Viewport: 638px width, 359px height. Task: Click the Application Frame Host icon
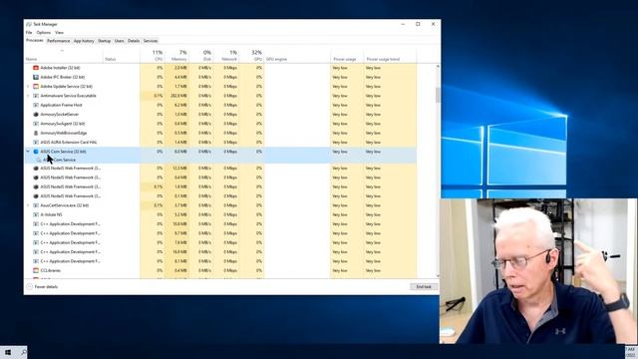[x=36, y=105]
